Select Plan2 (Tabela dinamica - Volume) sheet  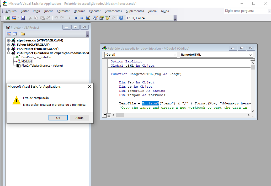[x=42, y=66]
